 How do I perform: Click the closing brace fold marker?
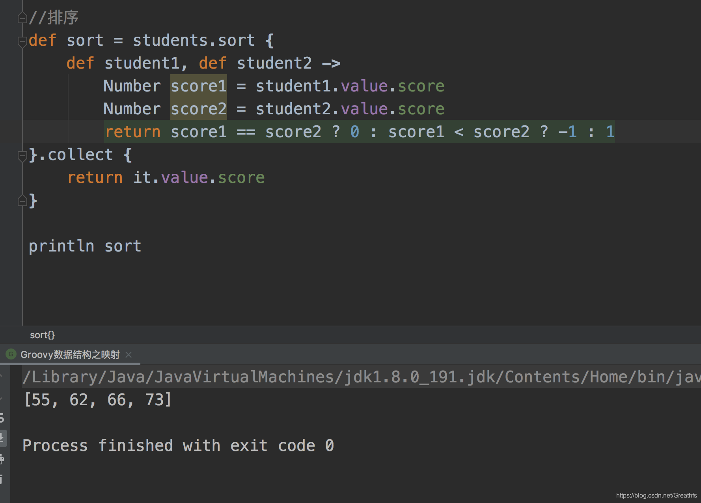coord(22,201)
